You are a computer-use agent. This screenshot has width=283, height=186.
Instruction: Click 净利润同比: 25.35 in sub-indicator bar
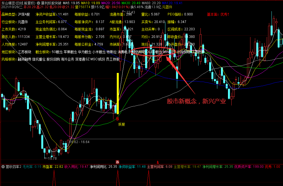pyautogui.click(x=103, y=167)
